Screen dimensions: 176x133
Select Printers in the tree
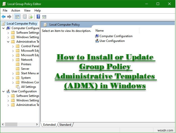[x=26, y=64]
